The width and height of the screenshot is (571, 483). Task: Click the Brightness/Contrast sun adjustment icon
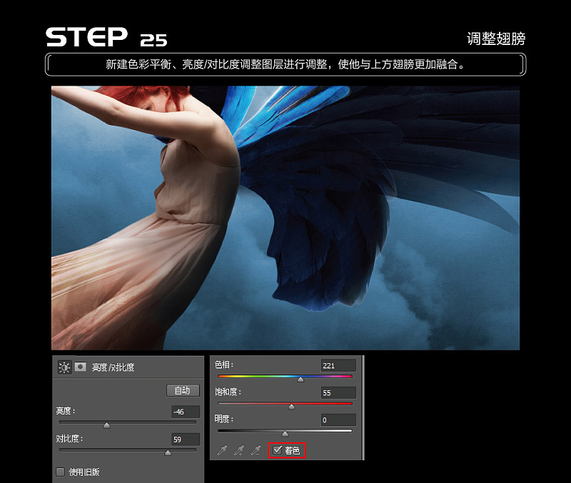pos(64,367)
